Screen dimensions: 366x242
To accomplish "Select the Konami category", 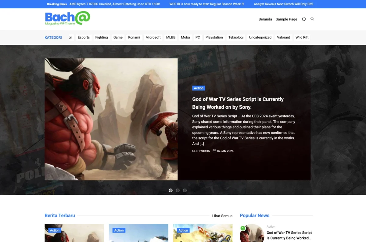I will click(134, 37).
